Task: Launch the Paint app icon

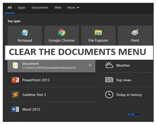Action: click(x=135, y=32)
